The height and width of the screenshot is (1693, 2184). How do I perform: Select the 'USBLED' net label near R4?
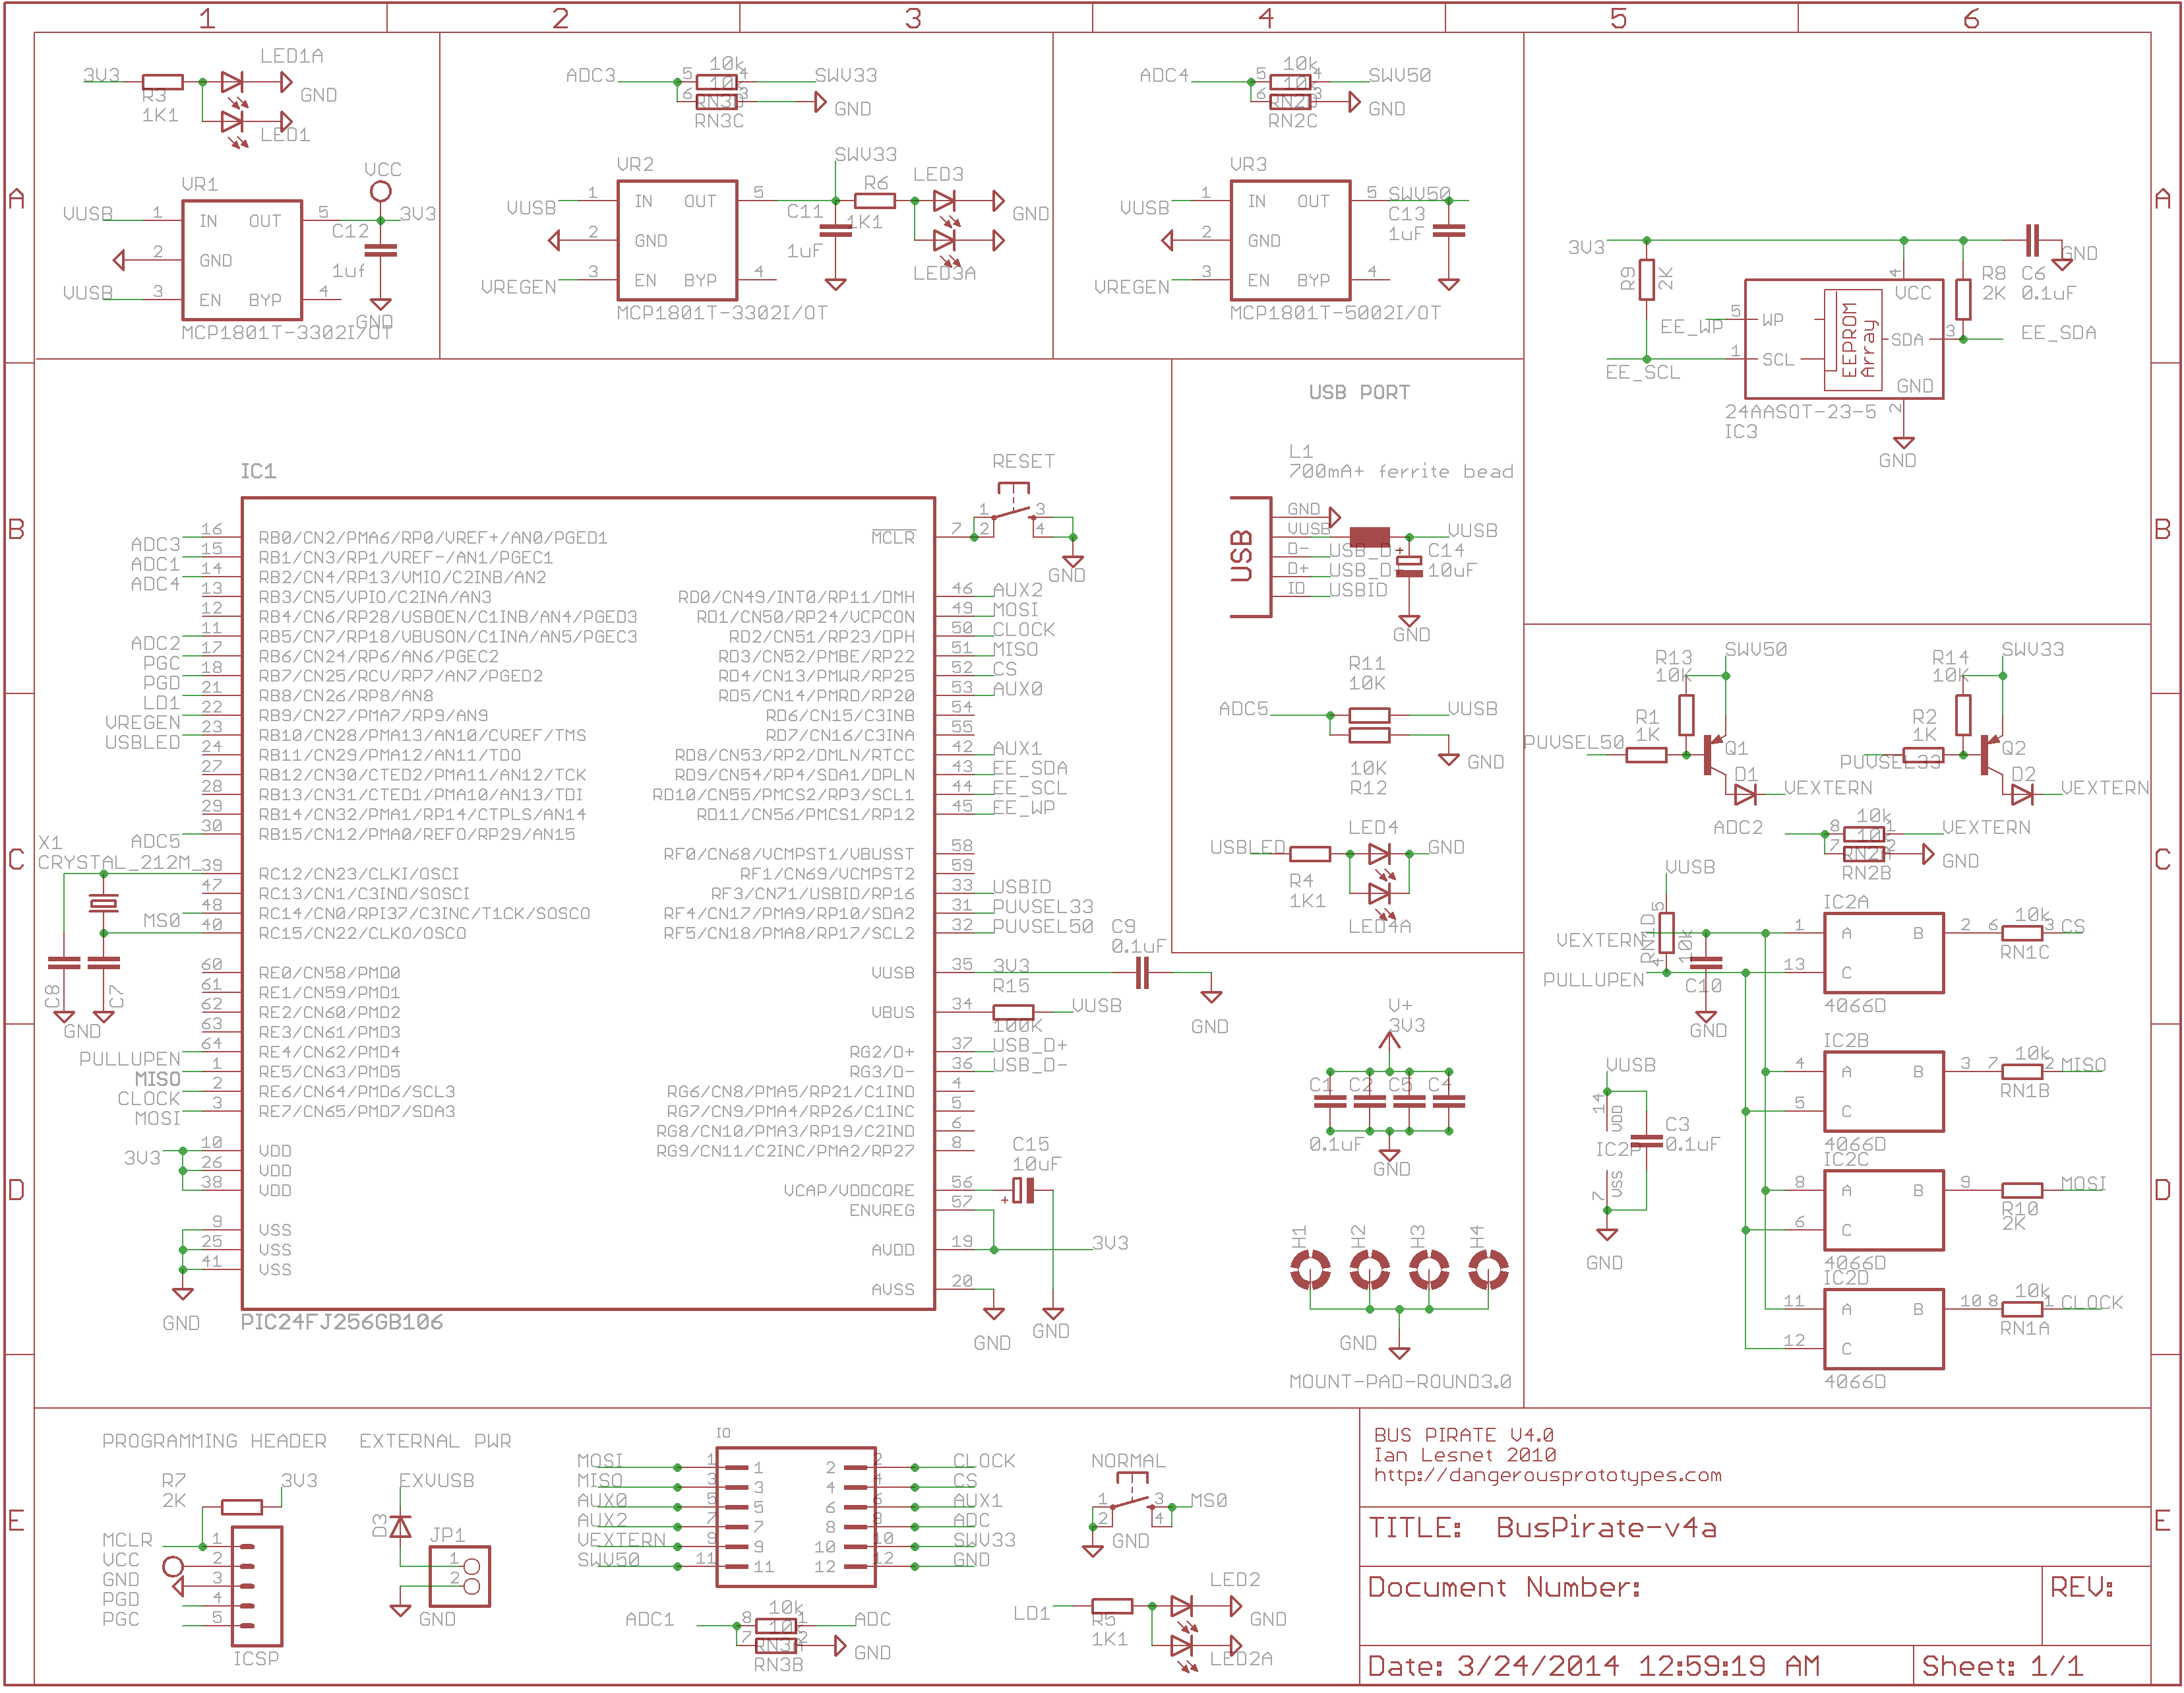[1247, 848]
